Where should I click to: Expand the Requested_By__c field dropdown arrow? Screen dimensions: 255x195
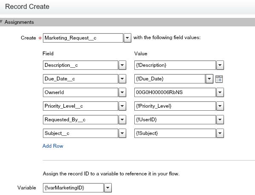click(x=122, y=120)
